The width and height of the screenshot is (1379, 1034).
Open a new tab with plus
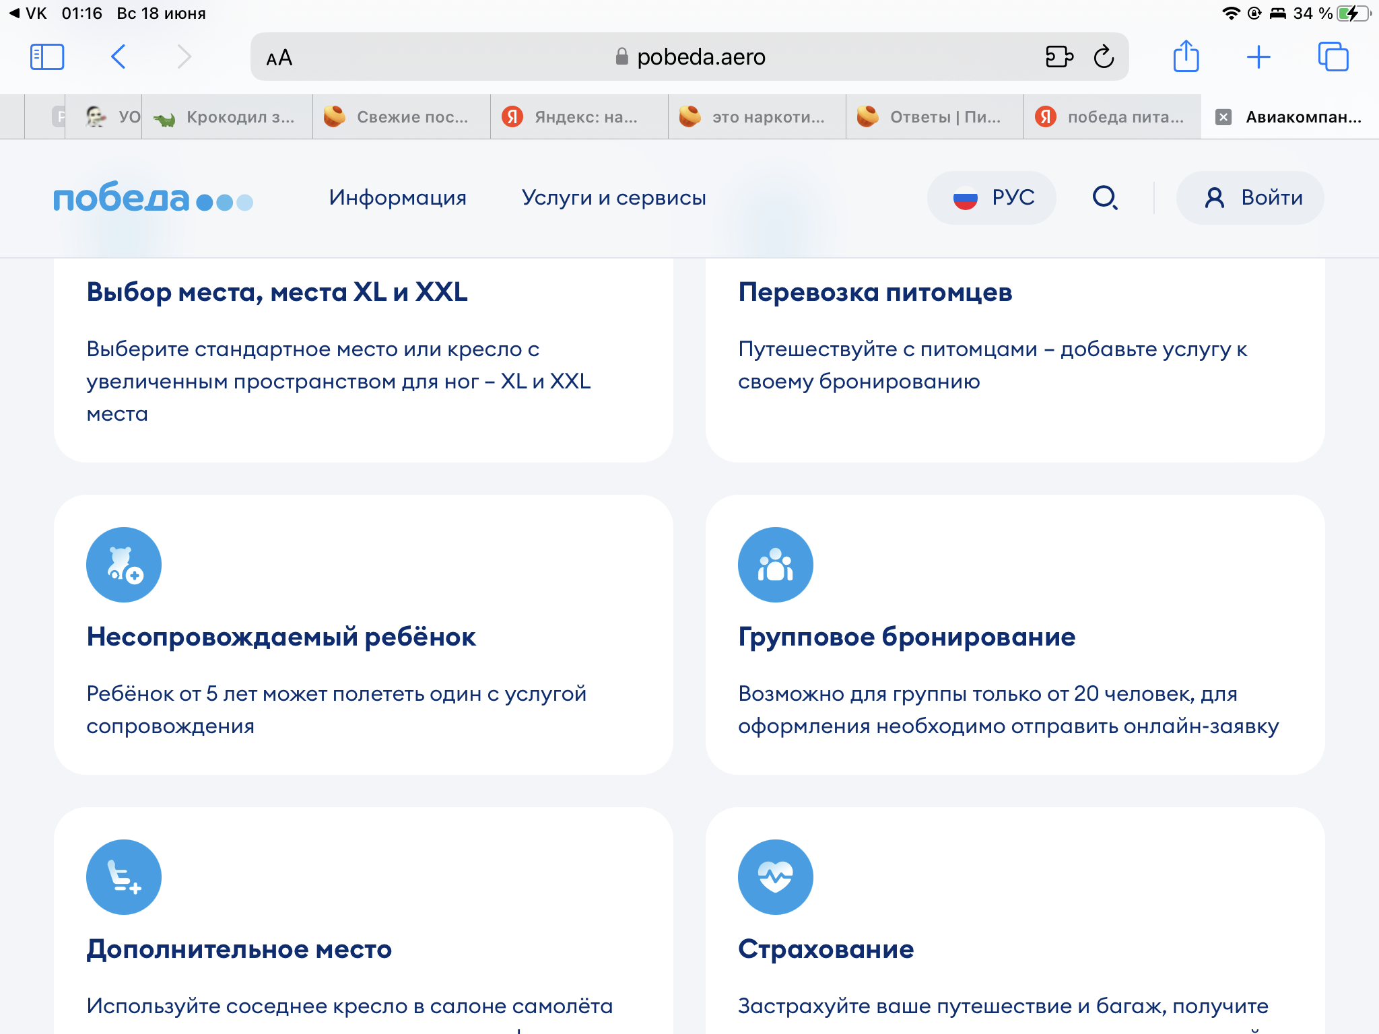point(1258,57)
